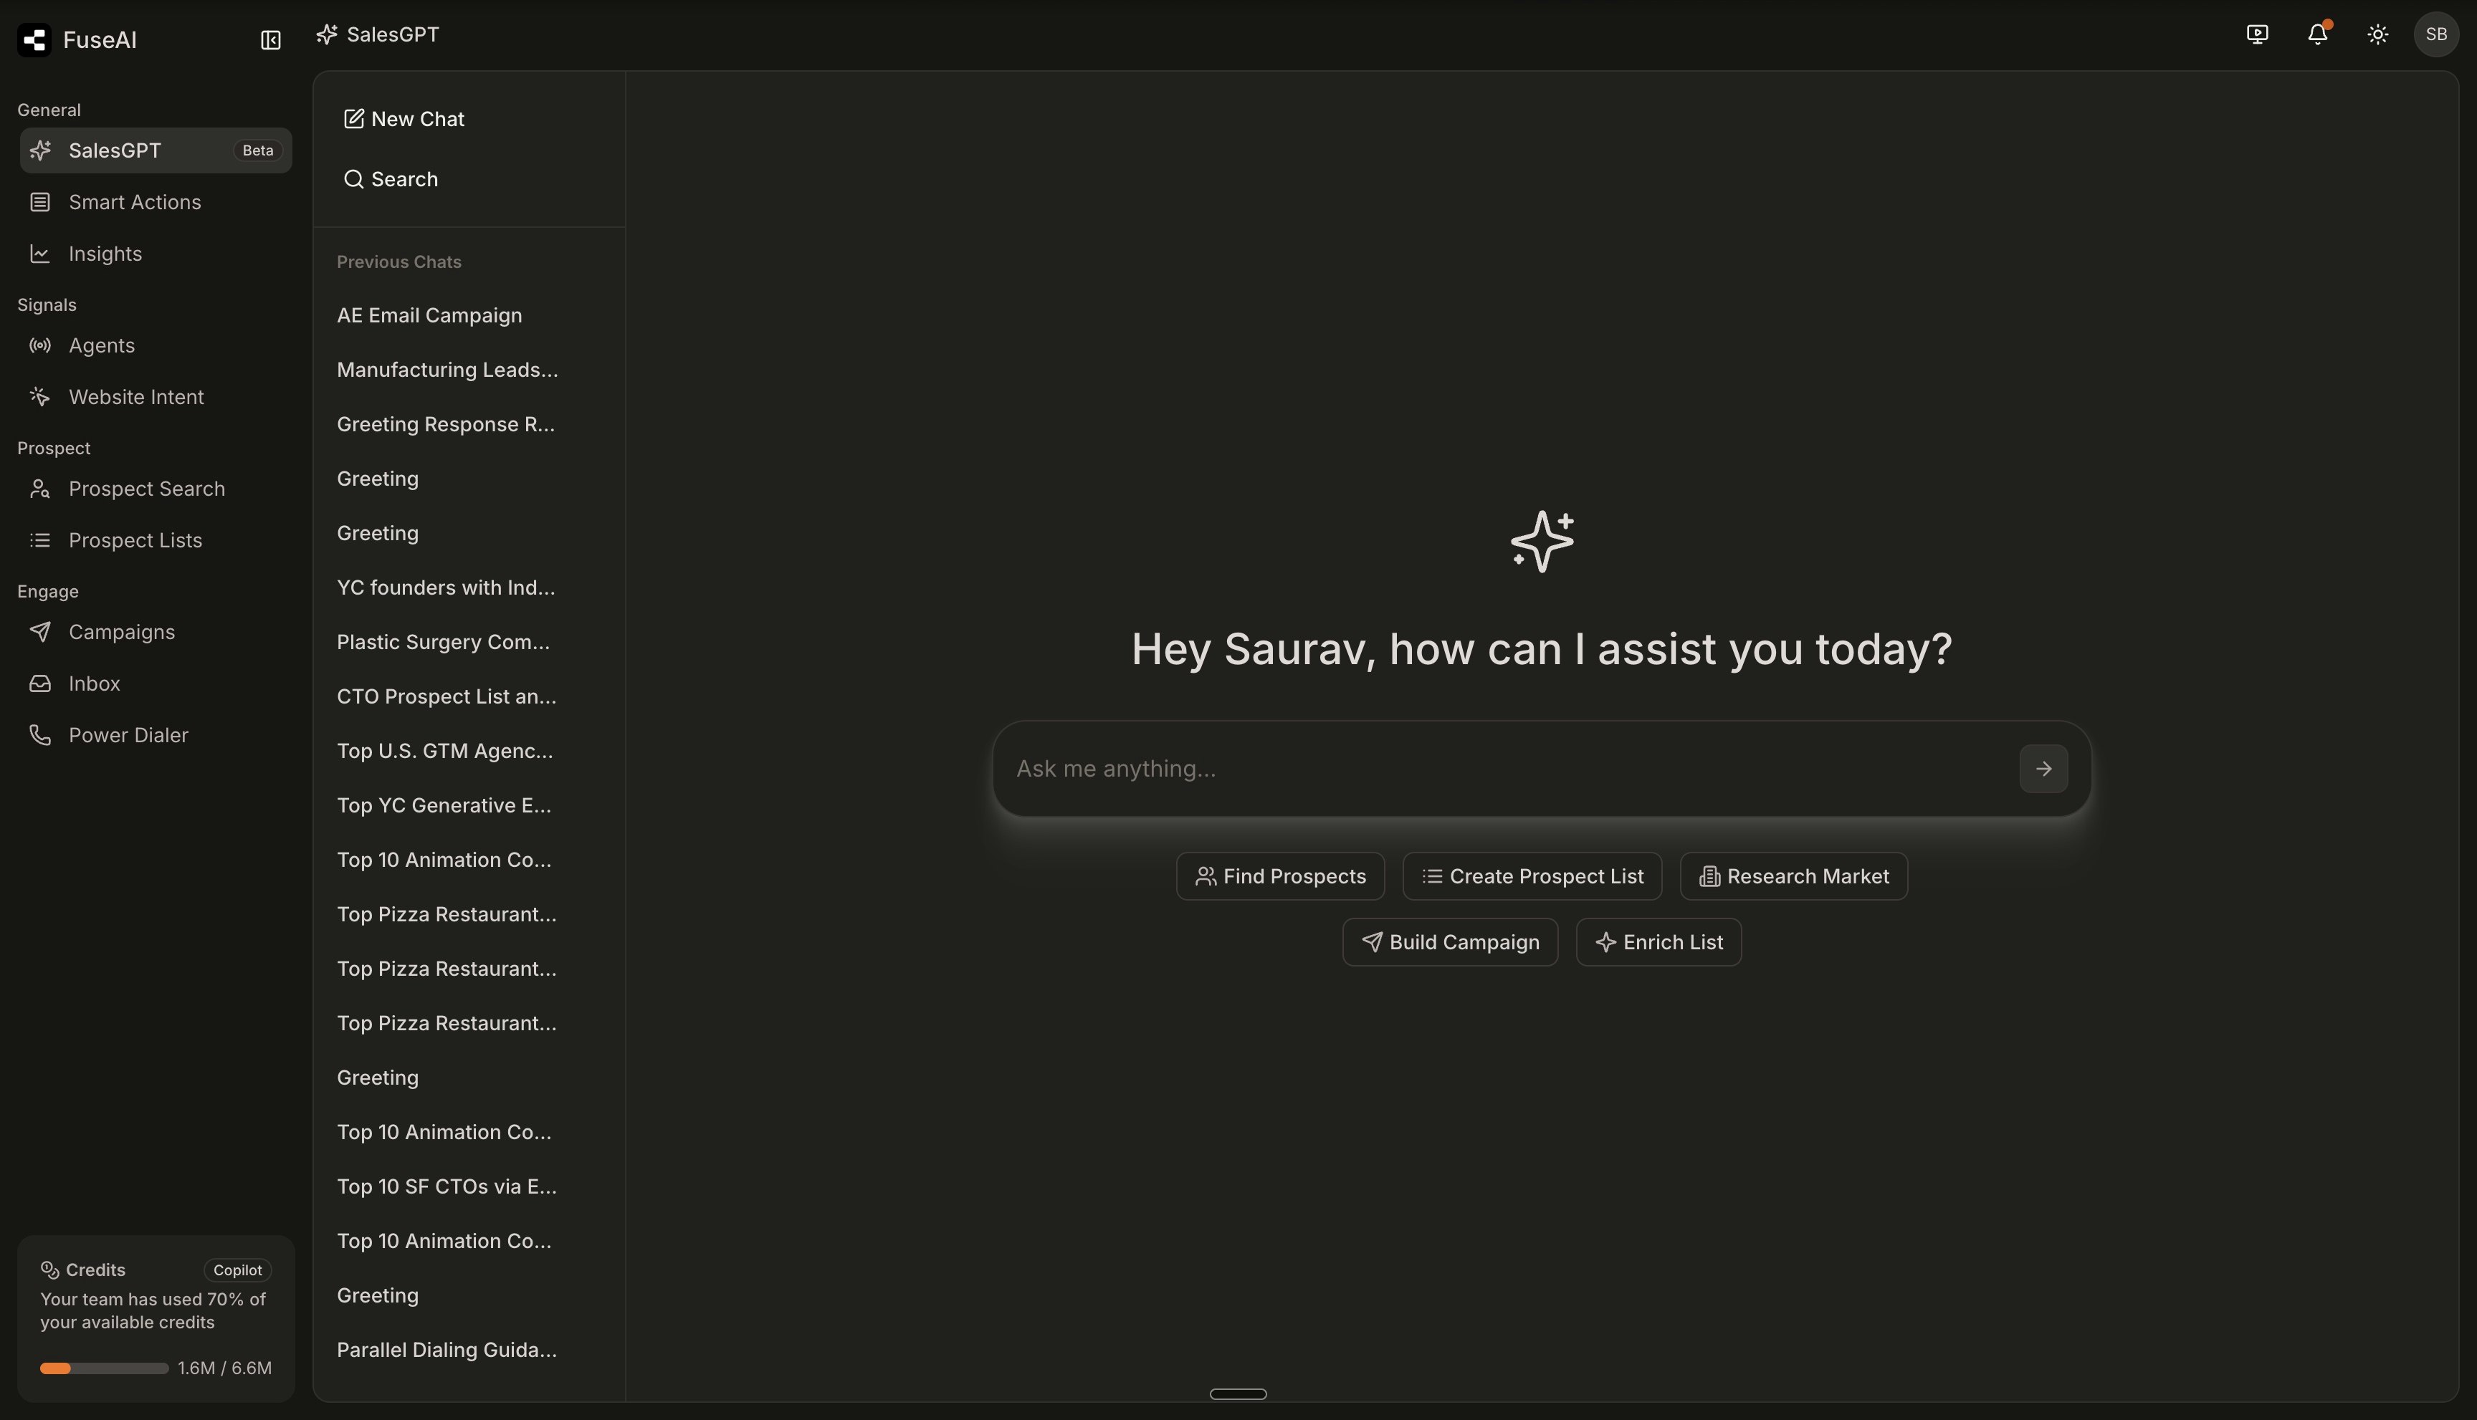Select the Find Prospects suggestion chip

(1279, 875)
